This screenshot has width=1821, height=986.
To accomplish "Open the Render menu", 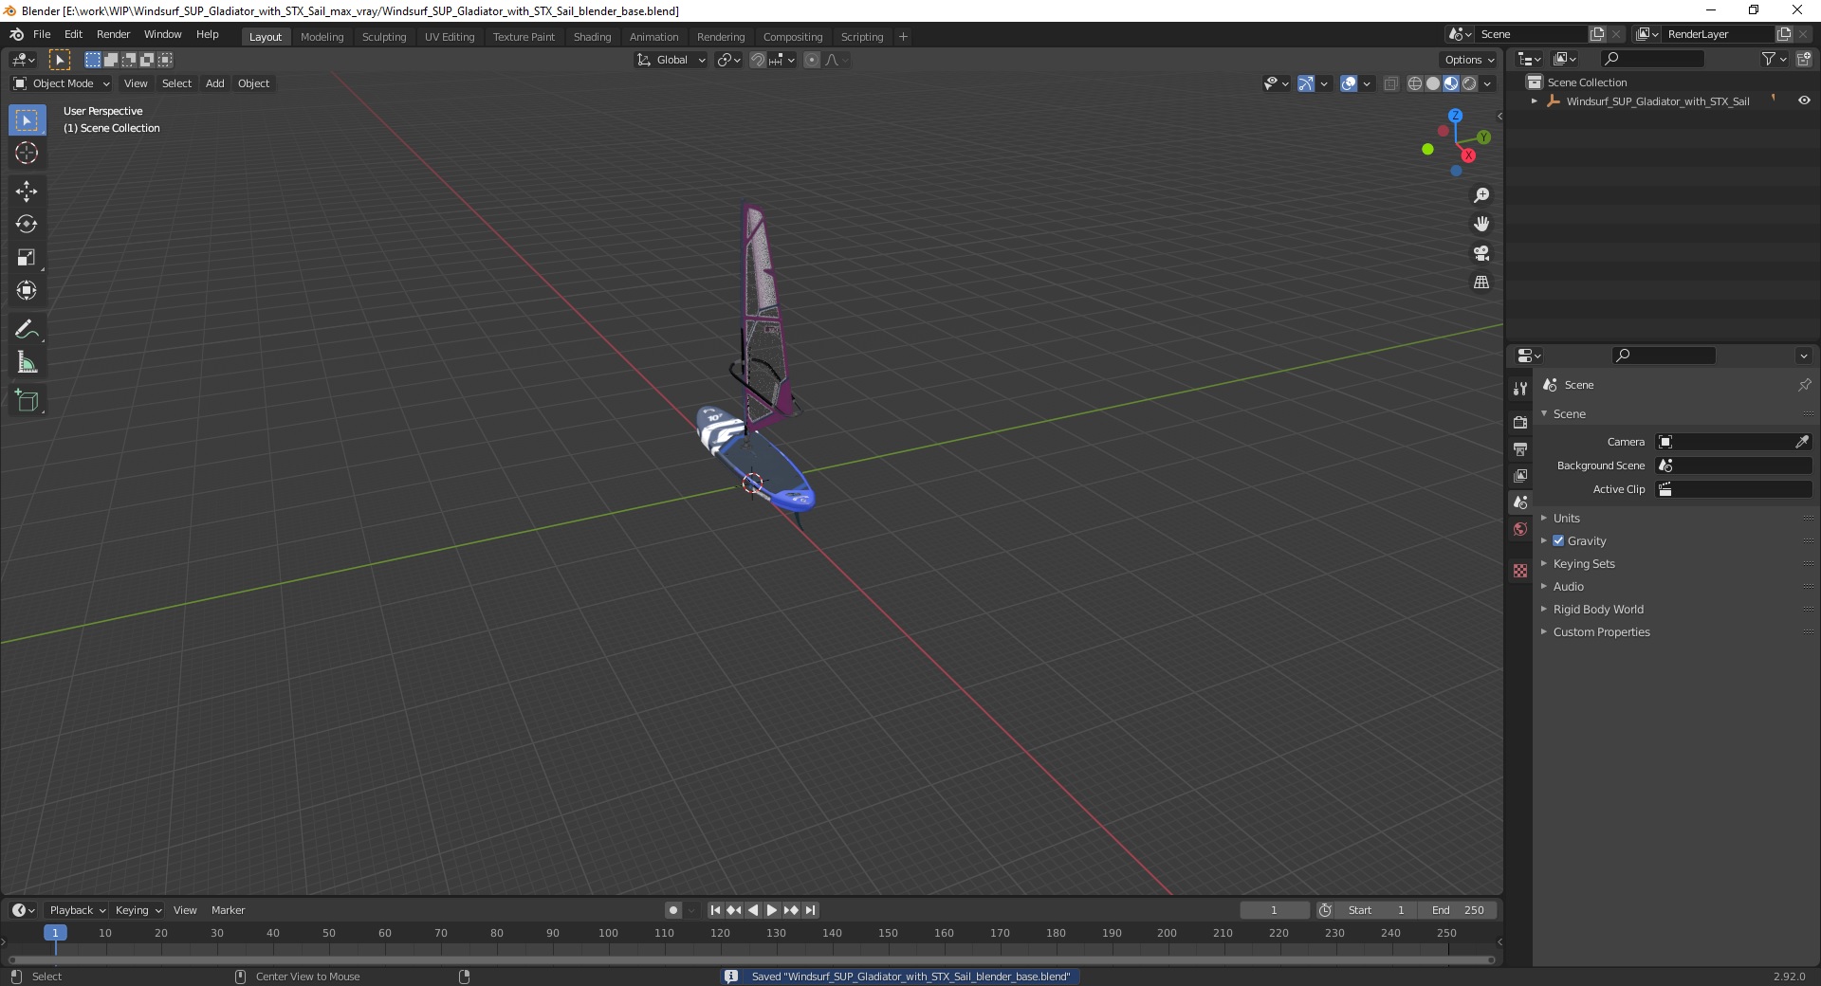I will [x=113, y=34].
